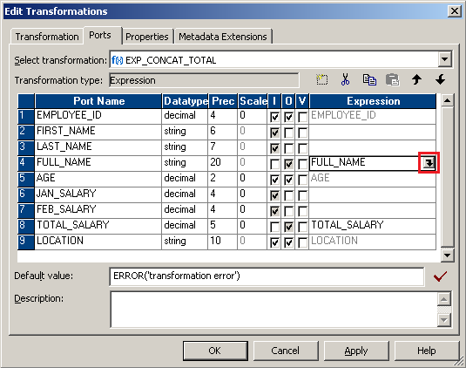Image resolution: width=466 pixels, height=368 pixels.
Task: Click the add new port icon
Action: pos(322,79)
